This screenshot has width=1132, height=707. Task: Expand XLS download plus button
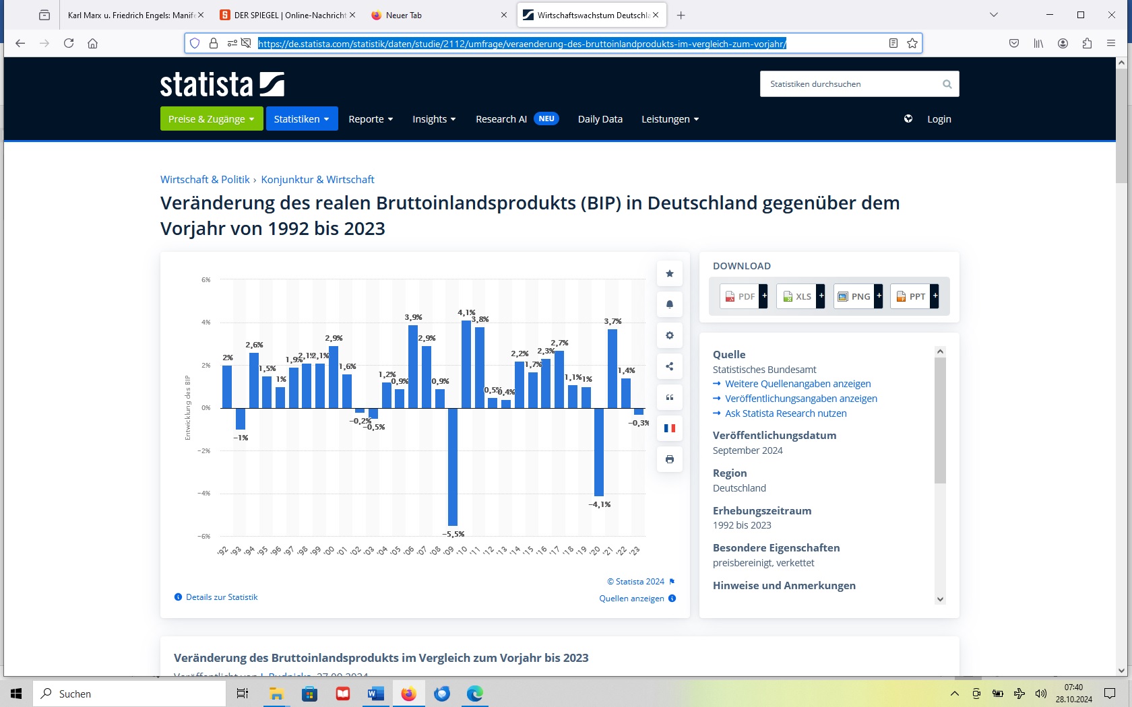click(821, 296)
